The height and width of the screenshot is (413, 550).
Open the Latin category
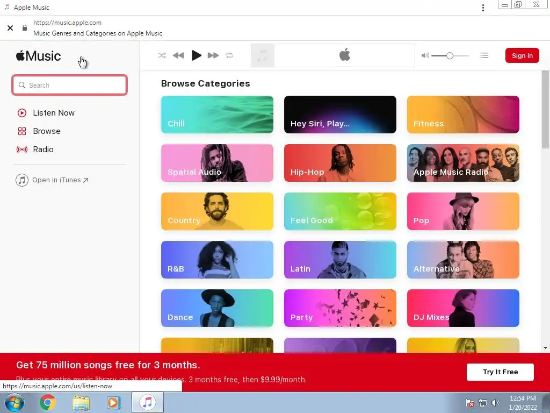click(340, 260)
